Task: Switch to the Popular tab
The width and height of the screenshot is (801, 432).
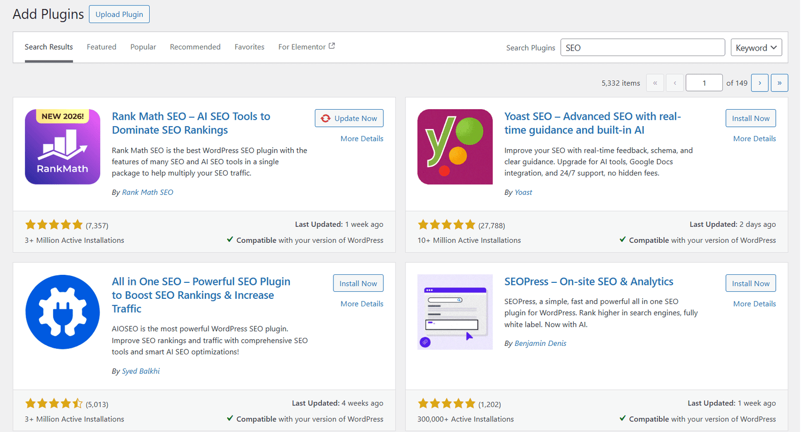Action: (143, 47)
